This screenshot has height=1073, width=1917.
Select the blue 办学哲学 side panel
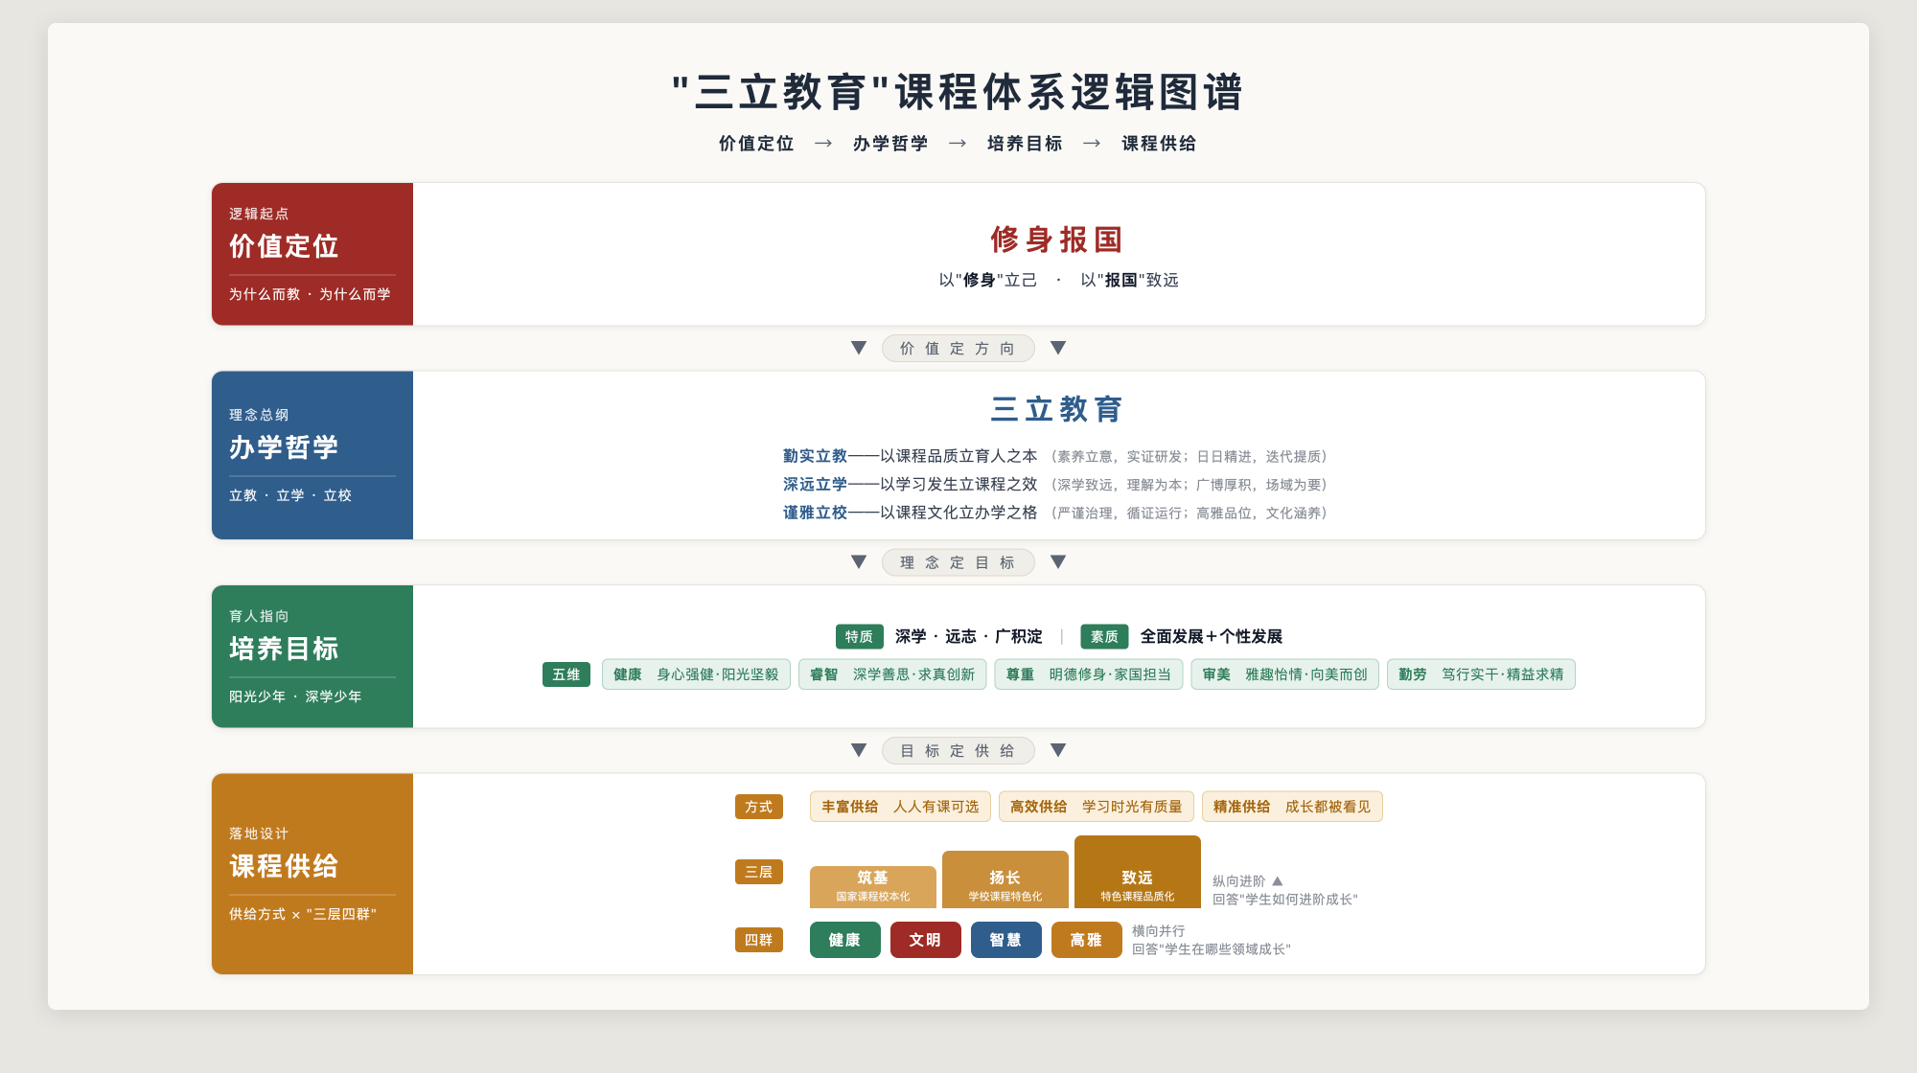click(312, 455)
